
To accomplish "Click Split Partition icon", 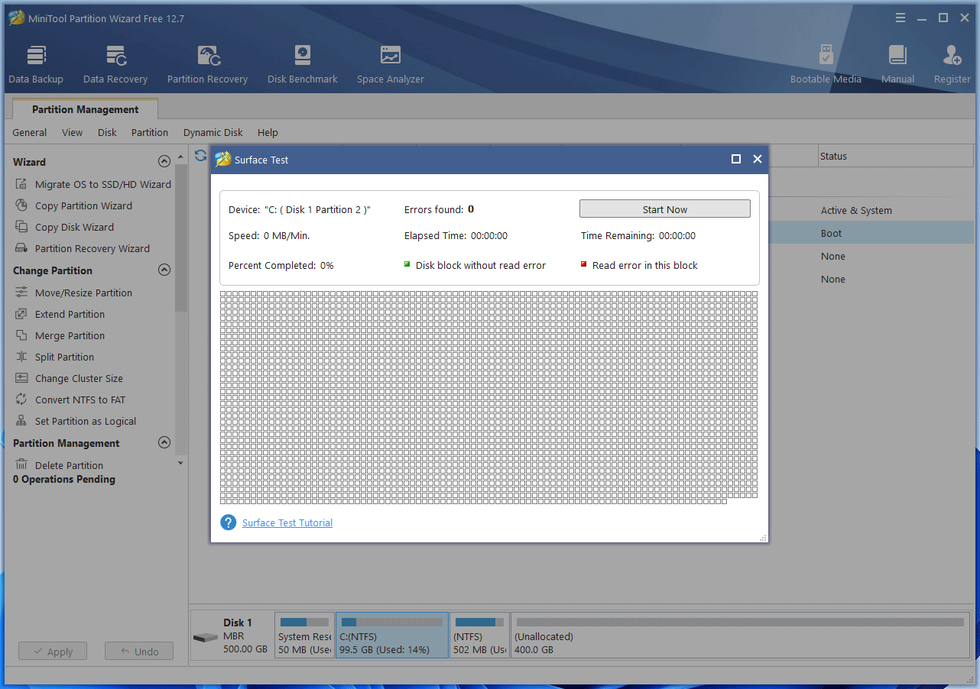I will (x=21, y=357).
